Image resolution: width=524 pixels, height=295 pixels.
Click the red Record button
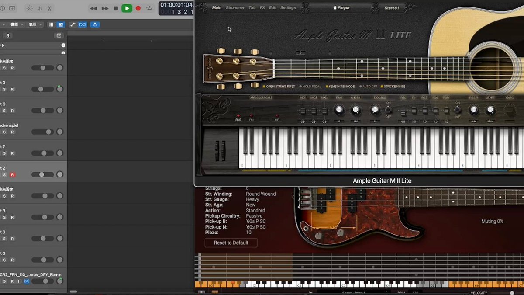tap(138, 8)
